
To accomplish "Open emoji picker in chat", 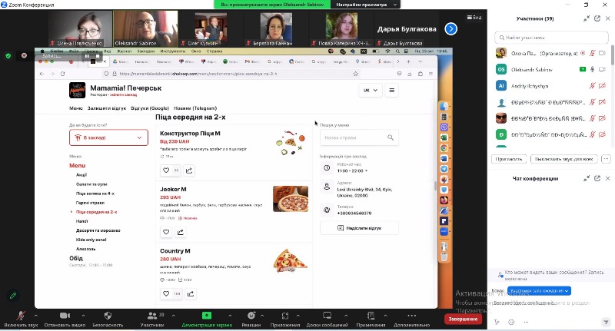I will [x=511, y=322].
